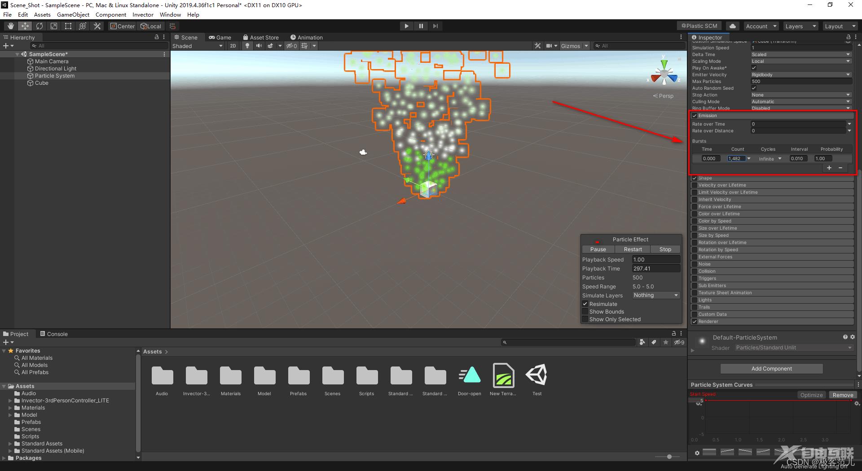The image size is (862, 471).
Task: Open scene component tools icon
Action: pyautogui.click(x=537, y=46)
